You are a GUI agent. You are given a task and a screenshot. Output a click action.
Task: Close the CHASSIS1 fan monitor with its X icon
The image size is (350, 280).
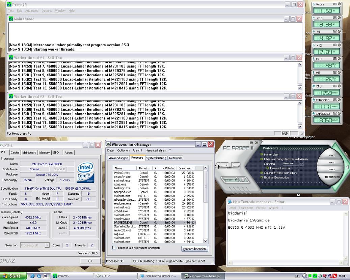(339, 100)
